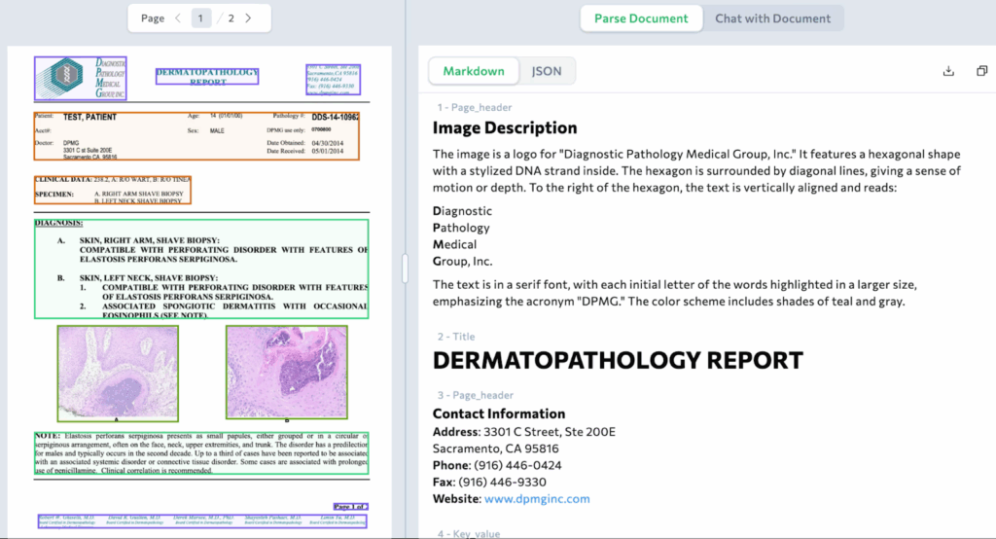This screenshot has height=539, width=996.
Task: Click the 'Fax: (916) 446-9330' line
Action: (489, 482)
